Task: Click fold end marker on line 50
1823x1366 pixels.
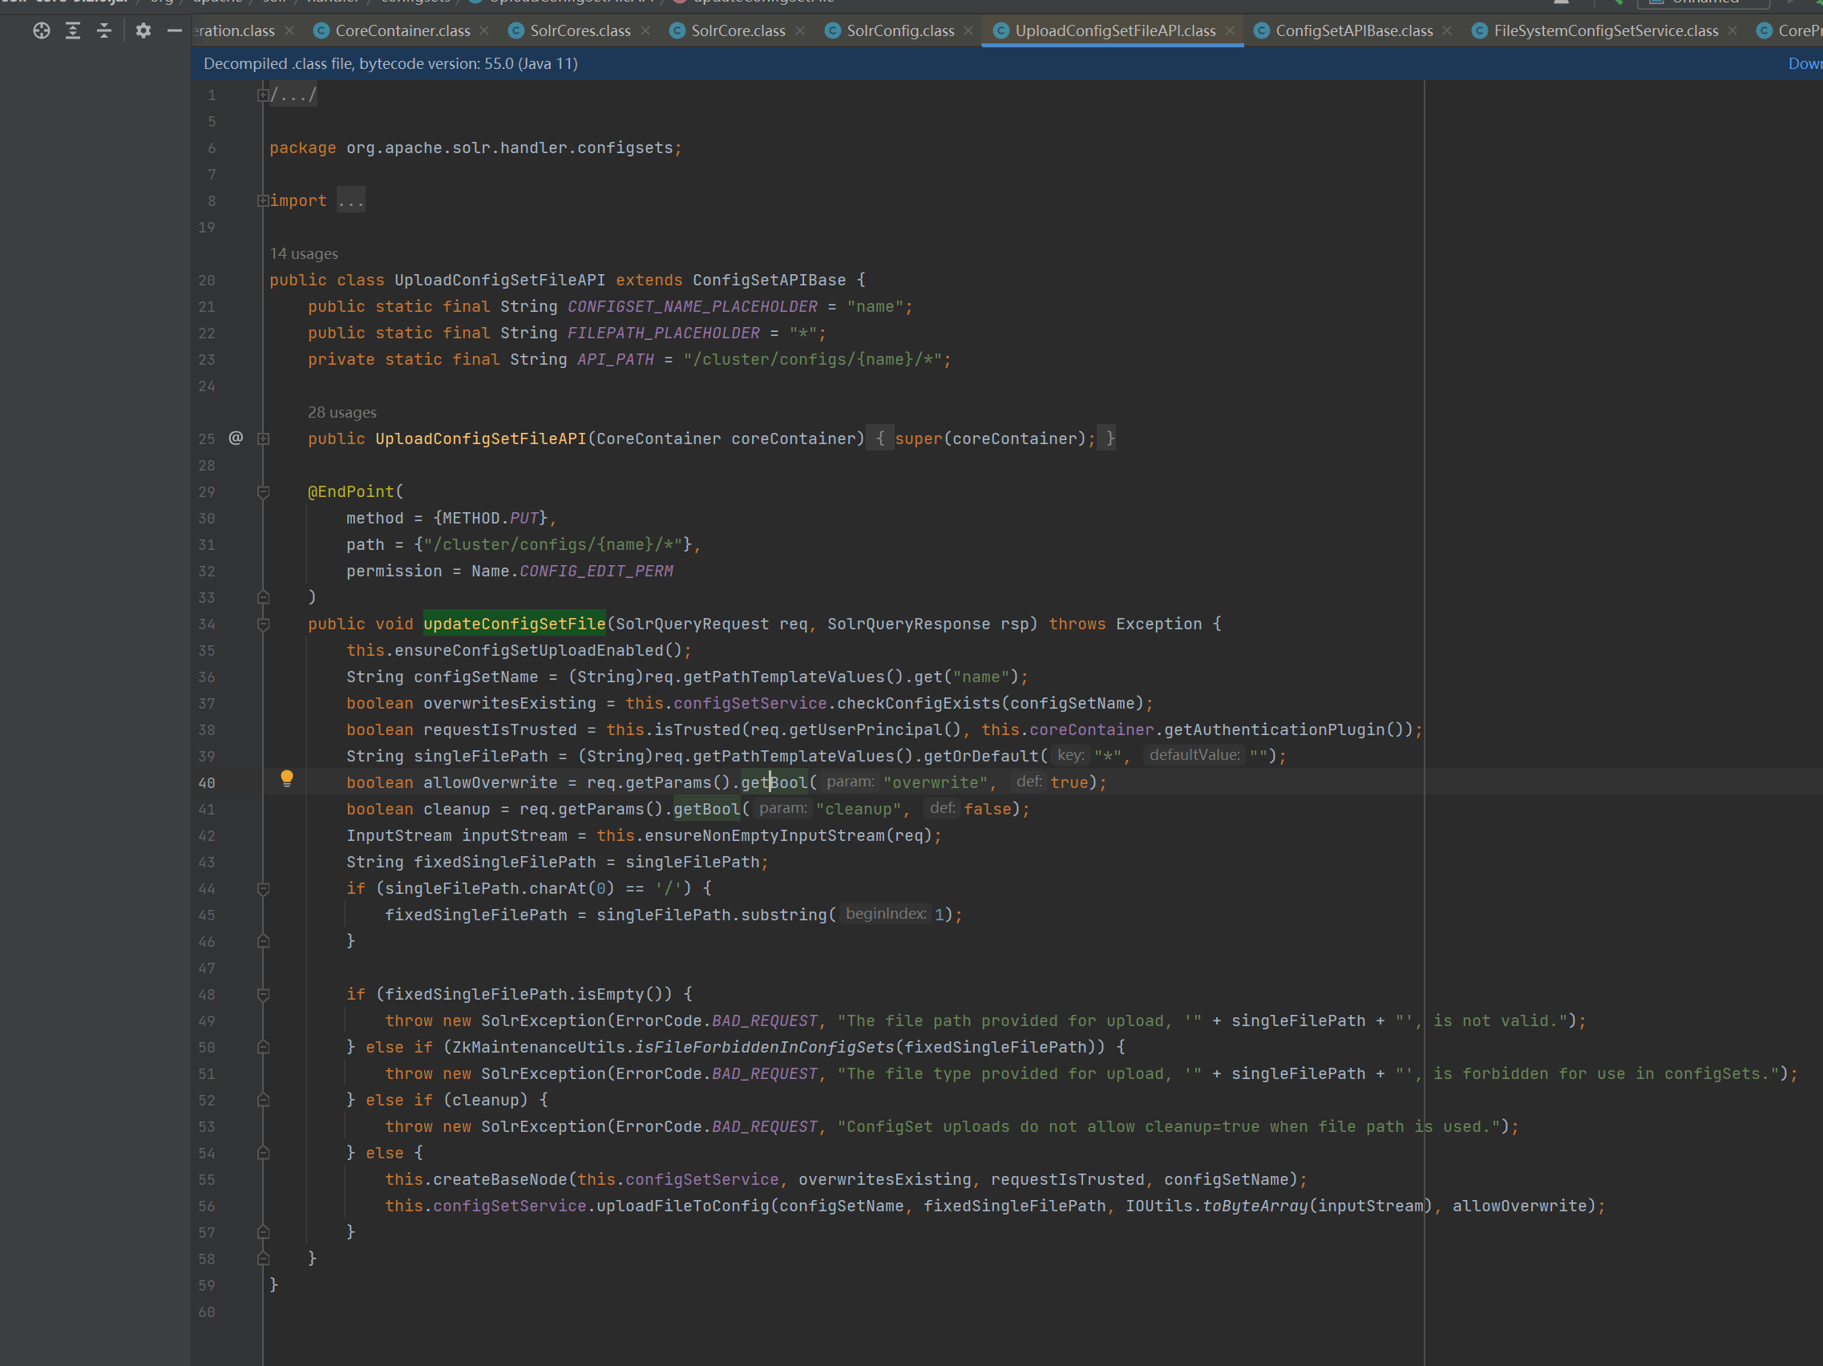Action: (x=263, y=1047)
